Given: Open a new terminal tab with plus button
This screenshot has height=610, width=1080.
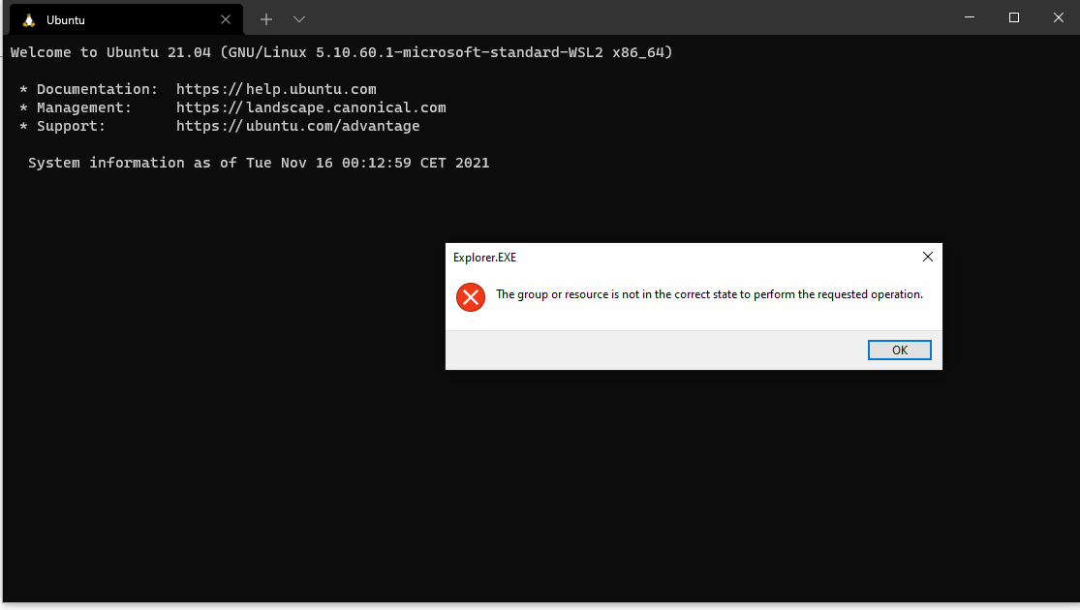Looking at the screenshot, I should 265,19.
